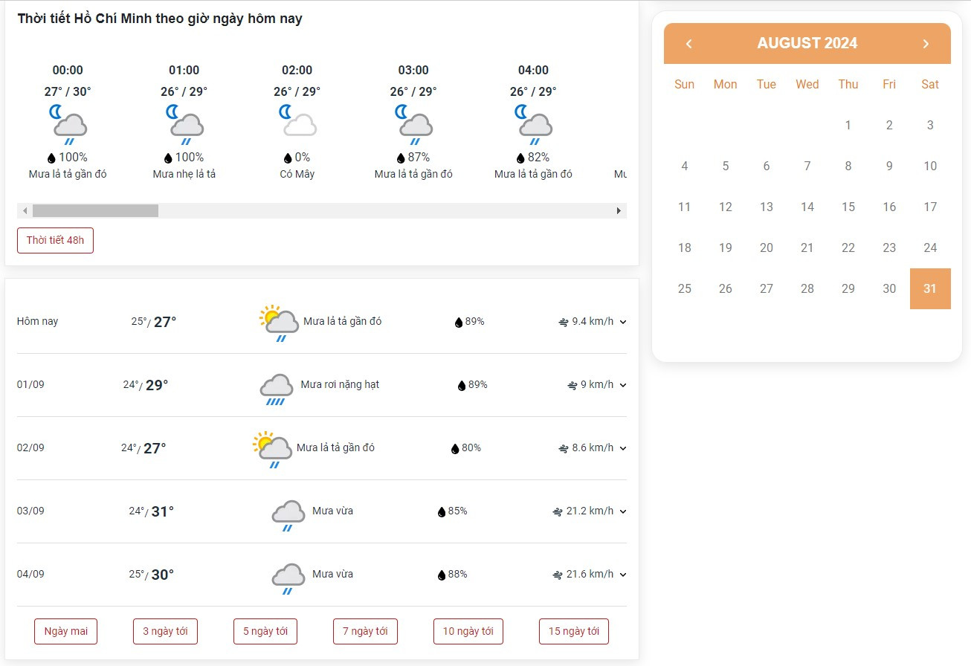Expand the 02/09 forecast details
Screen dimensions: 971x666
click(623, 448)
